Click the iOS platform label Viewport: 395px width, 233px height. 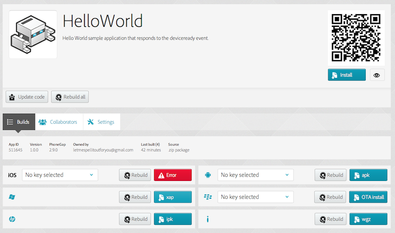(x=12, y=175)
